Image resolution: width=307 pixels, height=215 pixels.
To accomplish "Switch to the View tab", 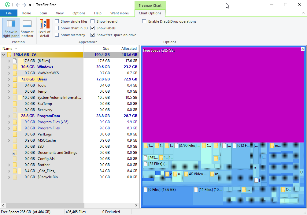I will (x=60, y=13).
